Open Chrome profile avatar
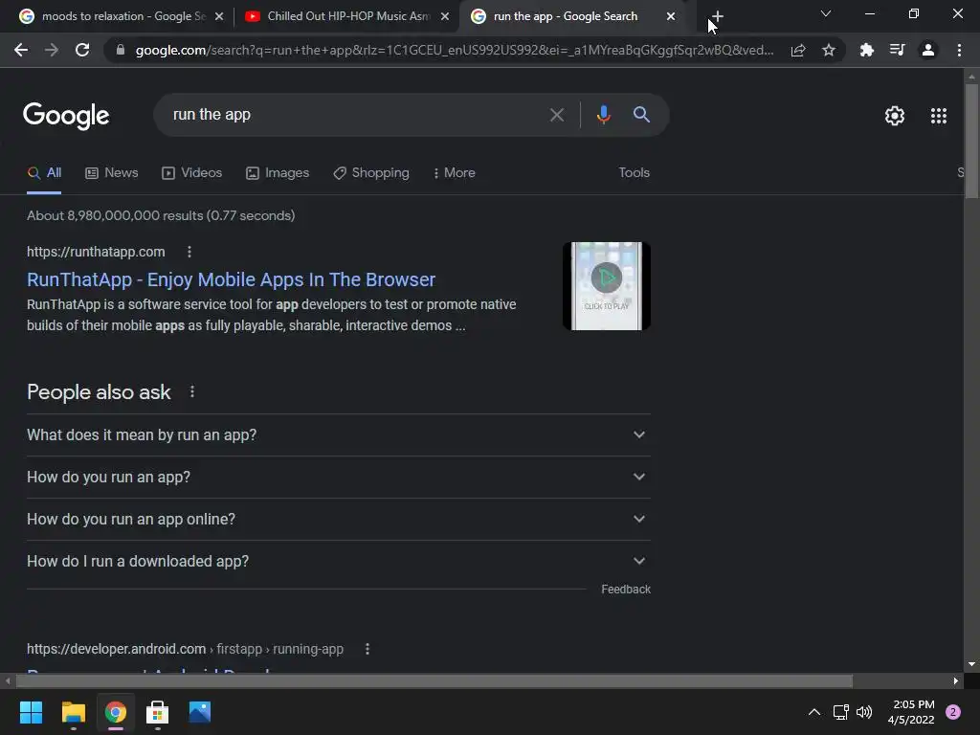Screen dimensions: 980x735 click(928, 50)
